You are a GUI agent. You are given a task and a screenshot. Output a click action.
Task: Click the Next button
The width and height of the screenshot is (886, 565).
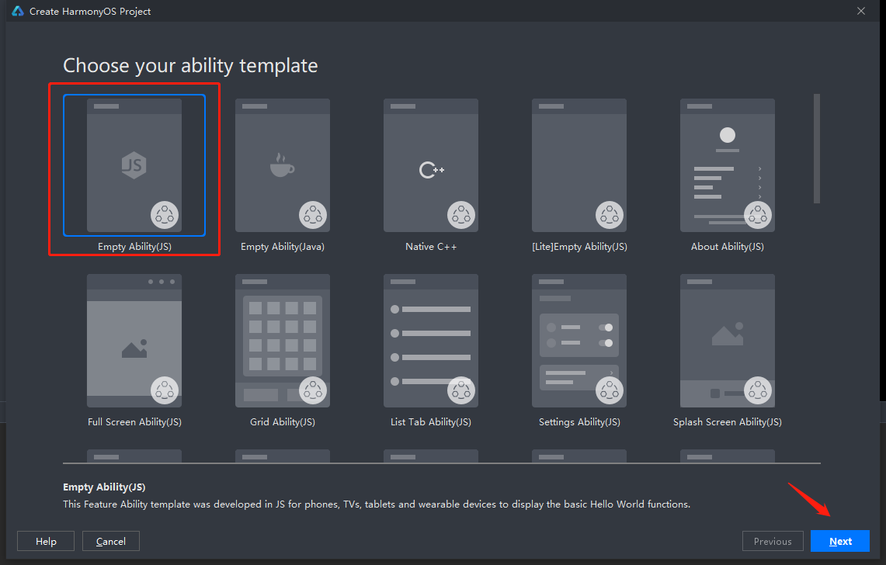click(x=839, y=542)
